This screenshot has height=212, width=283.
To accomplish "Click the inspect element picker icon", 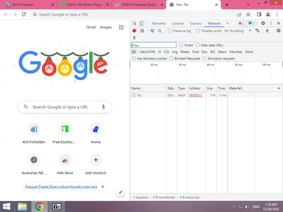I will point(134,23).
